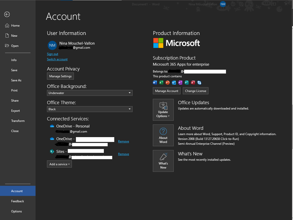Click the Skype app icon in product list
The height and width of the screenshot is (220, 293).
pyautogui.click(x=199, y=82)
